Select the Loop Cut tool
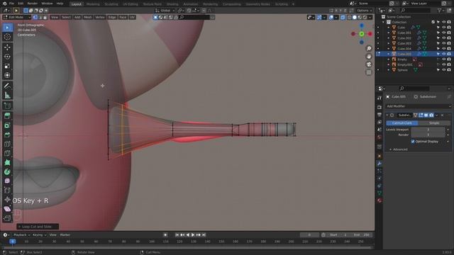This screenshot has height=255, width=454. (x=7, y=144)
